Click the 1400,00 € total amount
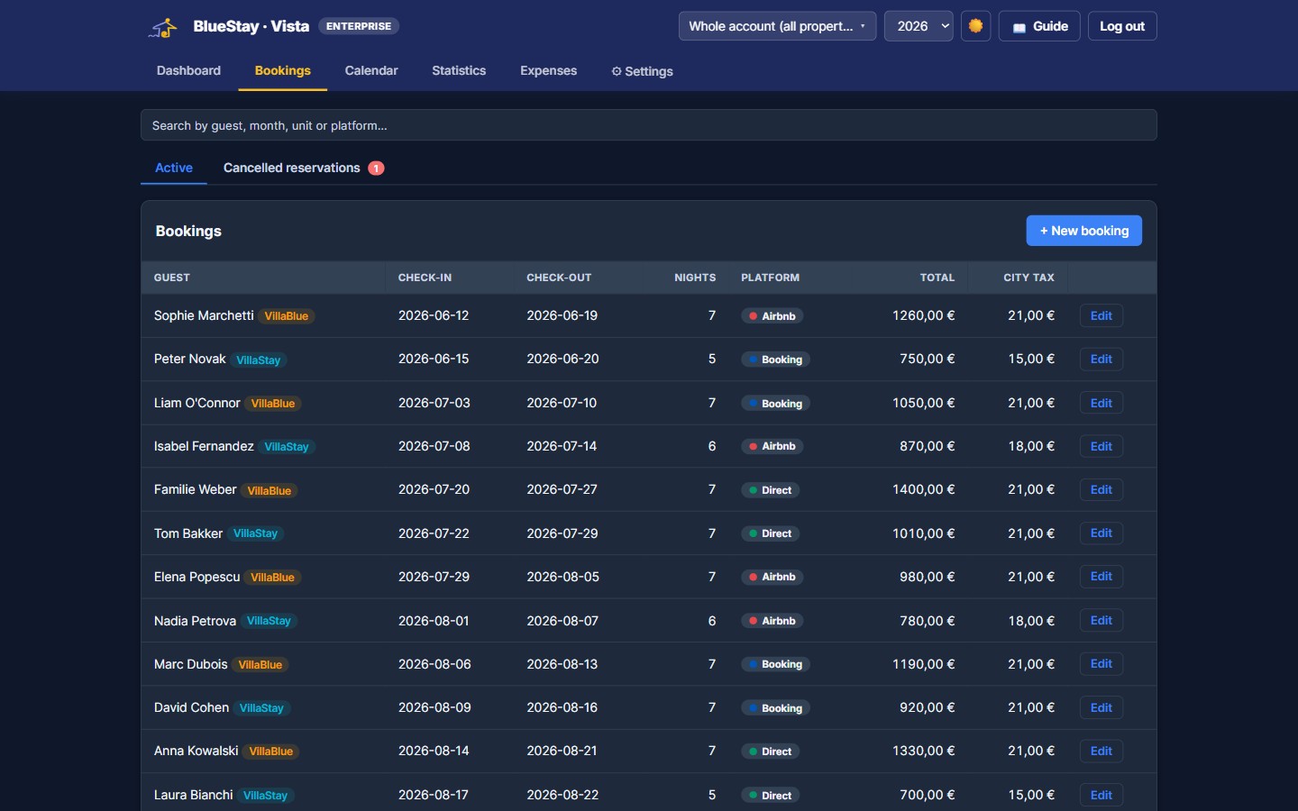 [923, 489]
